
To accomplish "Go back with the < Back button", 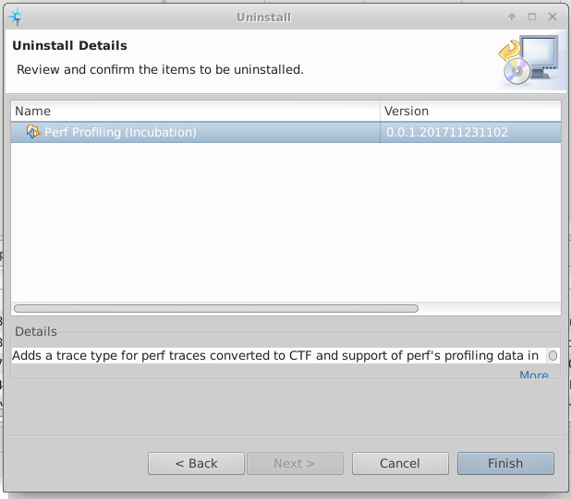I will point(196,463).
